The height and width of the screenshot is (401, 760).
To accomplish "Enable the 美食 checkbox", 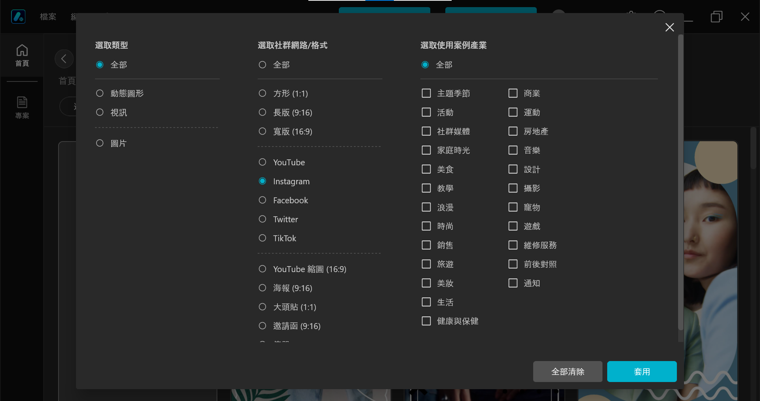I will pyautogui.click(x=426, y=169).
